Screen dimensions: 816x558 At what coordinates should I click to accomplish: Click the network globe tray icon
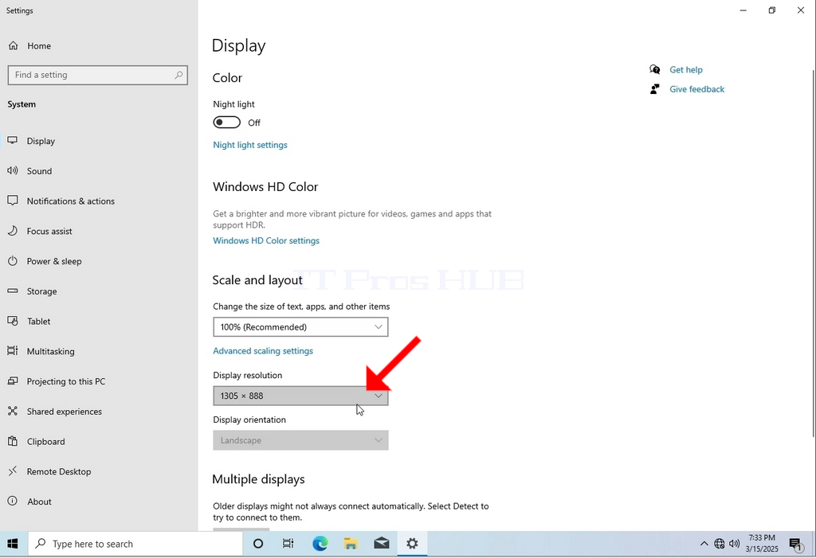pos(720,544)
